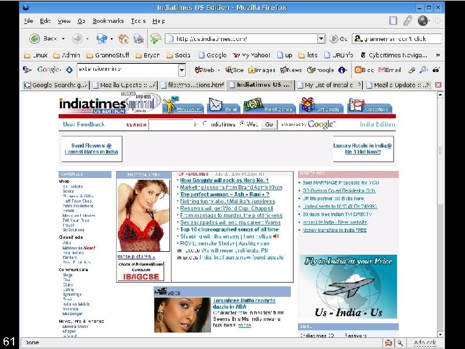This screenshot has width=465, height=349.
Task: Click the Back arrow icon
Action: 35,39
